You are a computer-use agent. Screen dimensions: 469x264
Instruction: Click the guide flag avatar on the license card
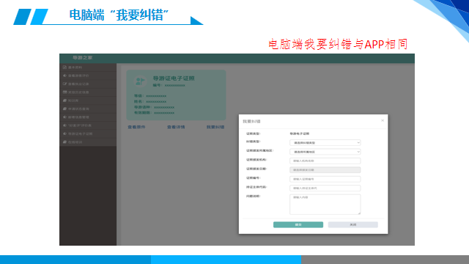coord(140,81)
